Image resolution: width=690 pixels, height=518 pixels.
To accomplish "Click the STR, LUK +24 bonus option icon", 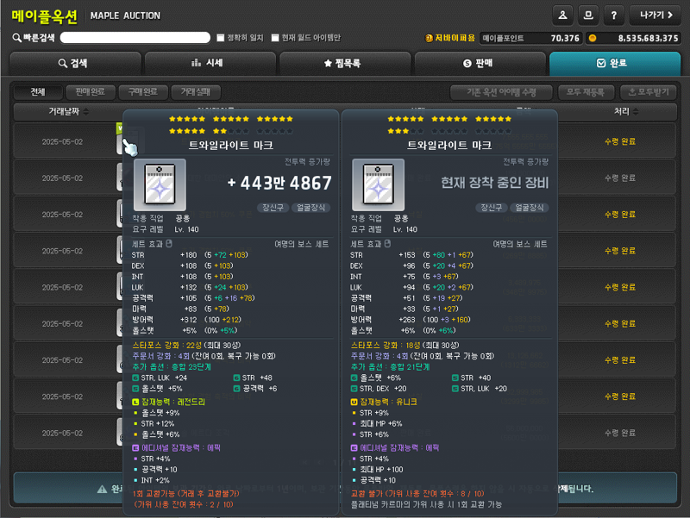I will click(x=135, y=378).
